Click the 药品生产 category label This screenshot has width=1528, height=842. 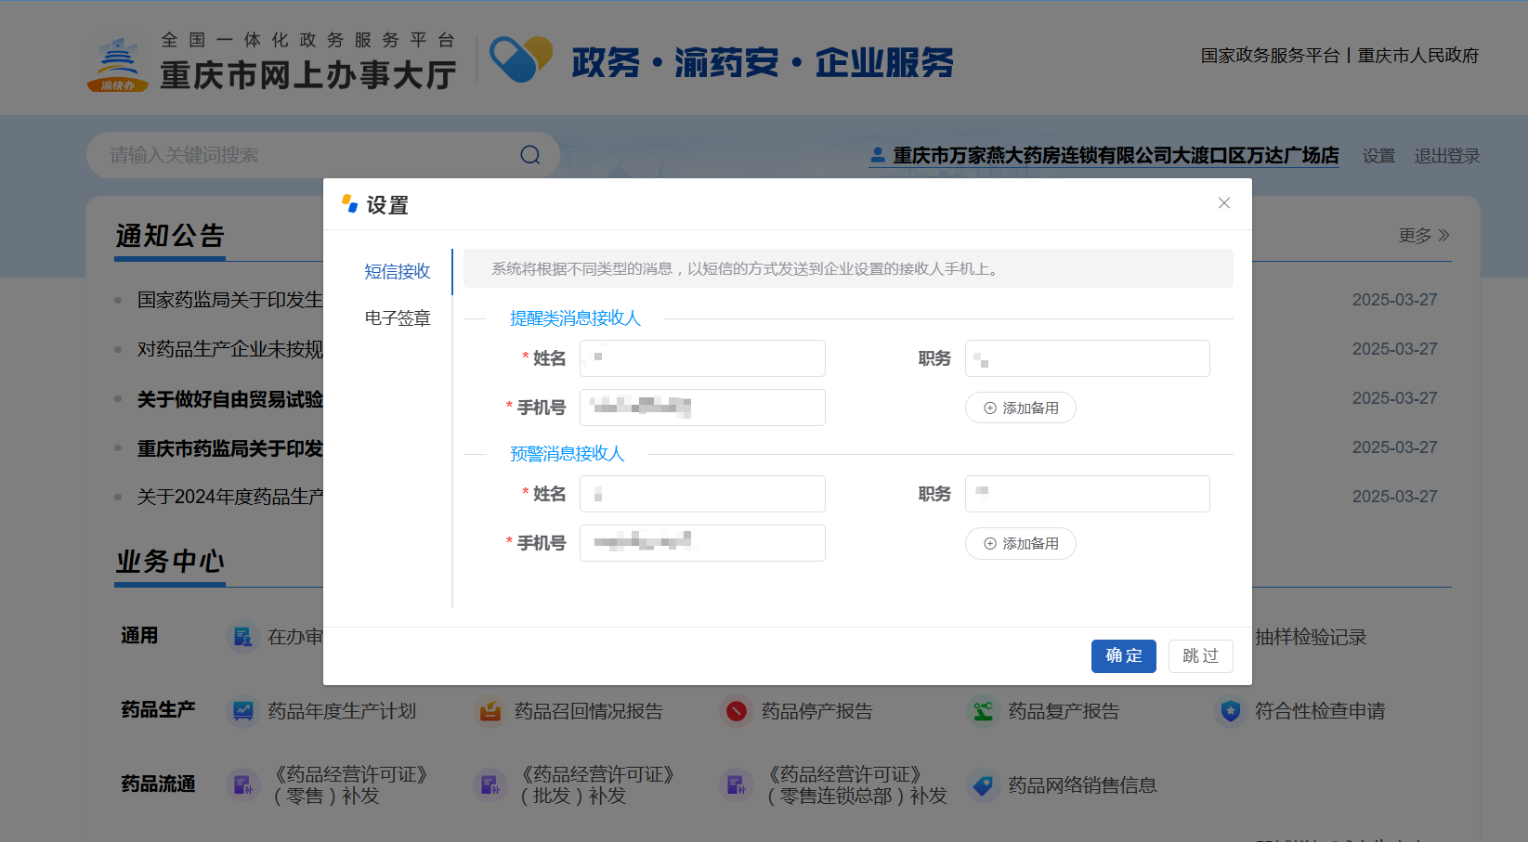point(158,710)
